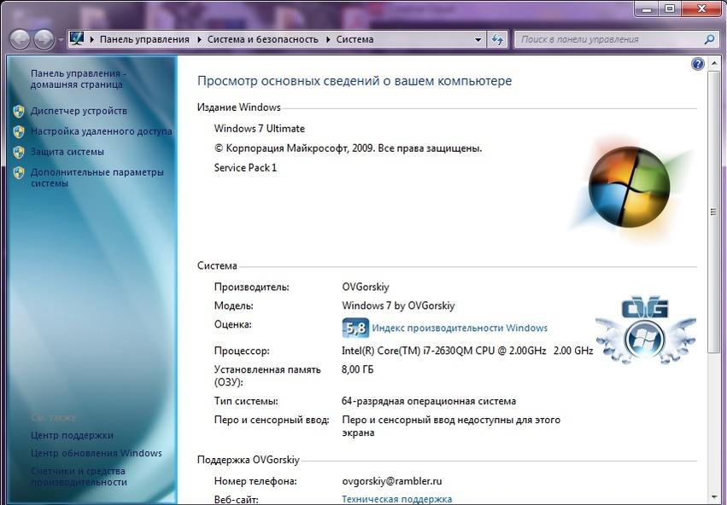
Task: Expand arrow before Система breadcrumb
Action: click(328, 40)
